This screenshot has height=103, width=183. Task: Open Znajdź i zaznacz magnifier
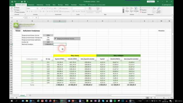pyautogui.click(x=159, y=10)
